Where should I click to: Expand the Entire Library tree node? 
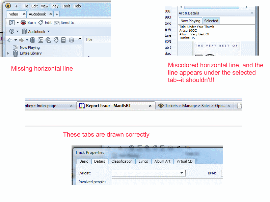click(x=9, y=53)
